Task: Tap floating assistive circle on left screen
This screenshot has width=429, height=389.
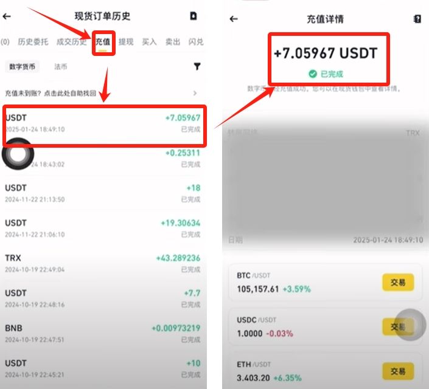Action: click(18, 154)
